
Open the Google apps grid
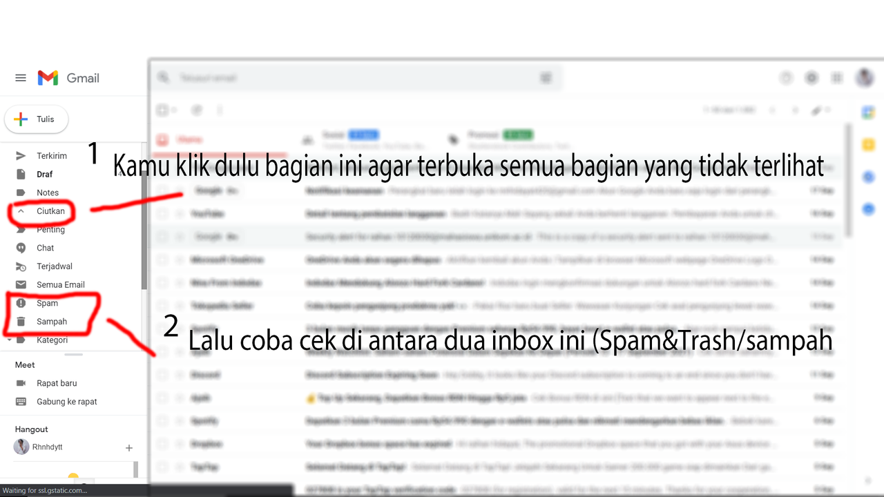[x=837, y=78]
